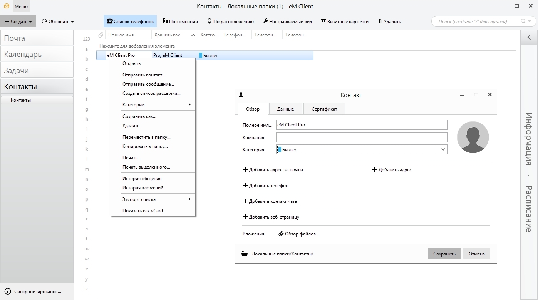The height and width of the screenshot is (300, 538).
Task: Open the Обновить dropdown
Action: [x=58, y=22]
